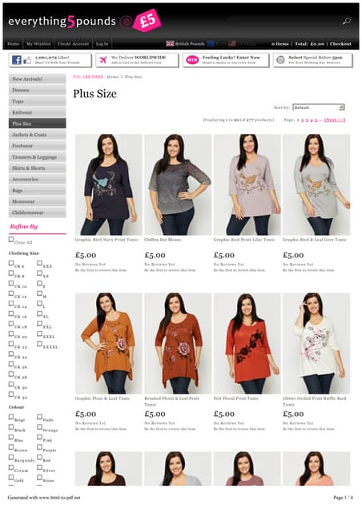Click the Checkout link
Viewport: 362px width, 513px height.
[x=340, y=43]
